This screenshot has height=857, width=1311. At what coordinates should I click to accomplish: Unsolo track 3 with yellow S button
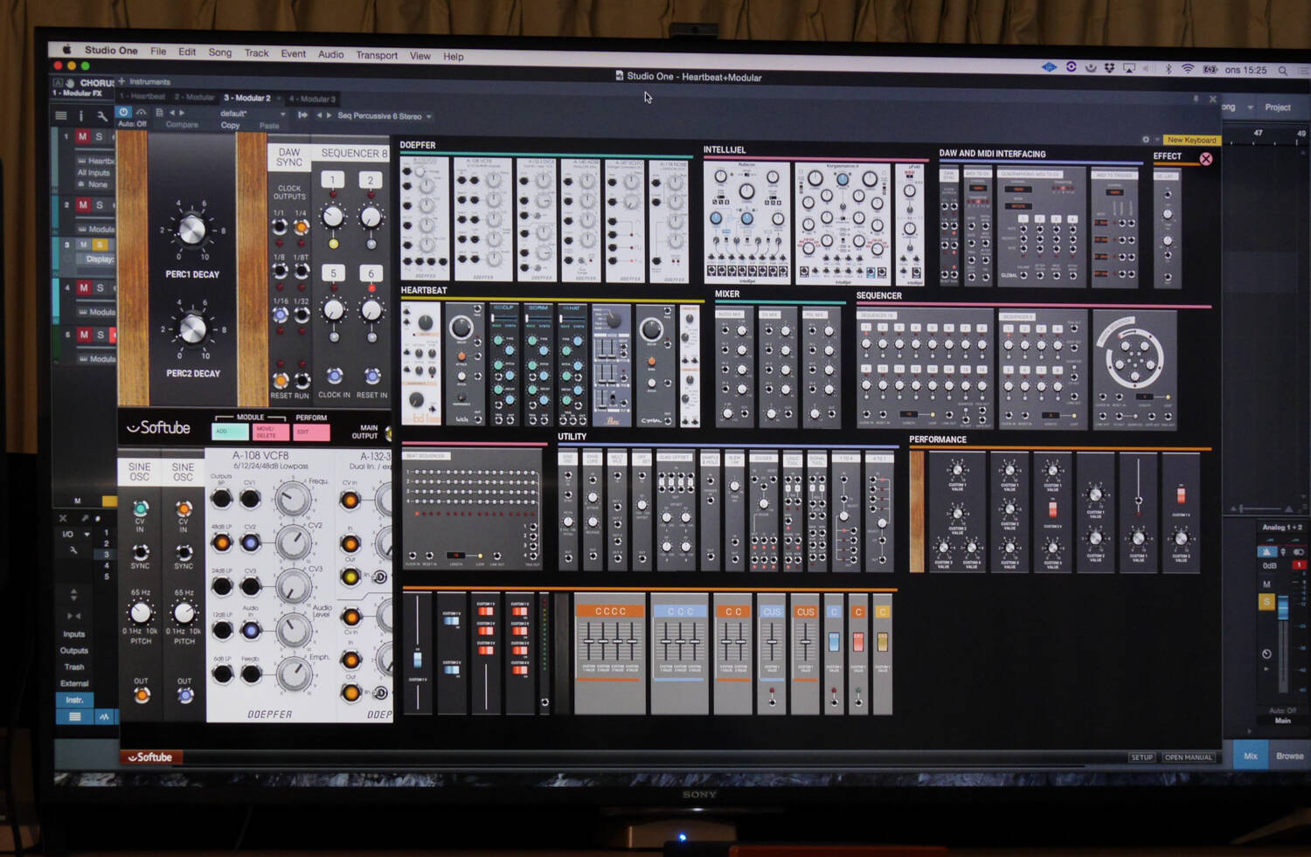coord(99,245)
